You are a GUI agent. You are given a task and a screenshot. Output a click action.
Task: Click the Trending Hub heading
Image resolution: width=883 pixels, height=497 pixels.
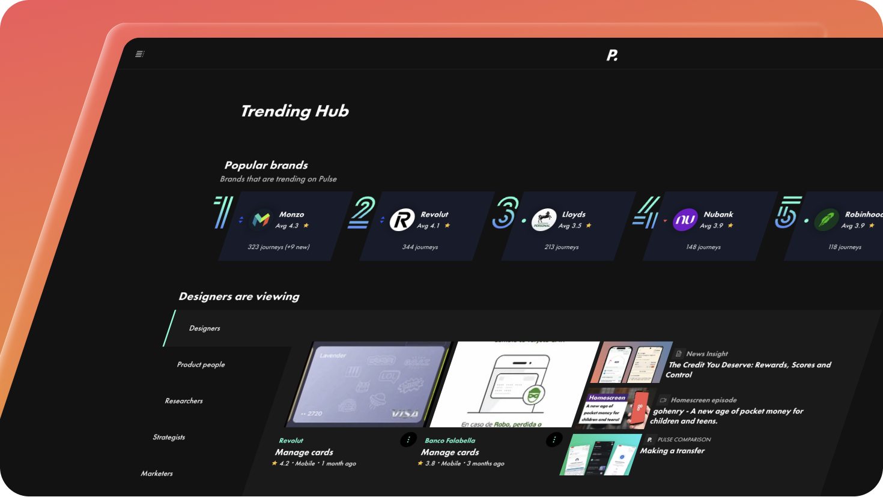point(294,111)
